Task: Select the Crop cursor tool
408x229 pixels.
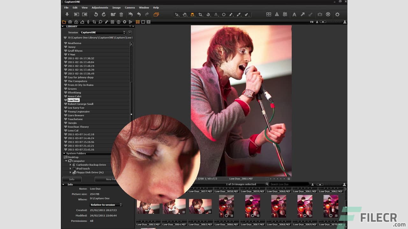Action: tap(200, 15)
